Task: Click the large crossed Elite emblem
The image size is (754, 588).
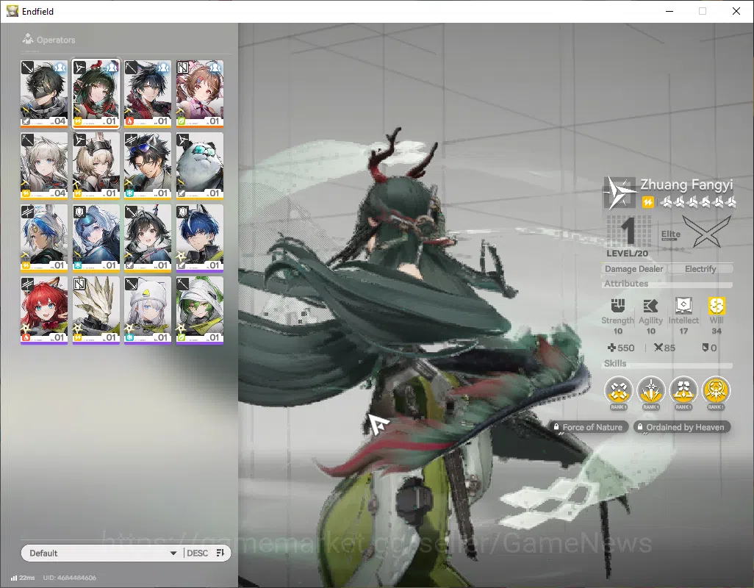Action: [707, 232]
